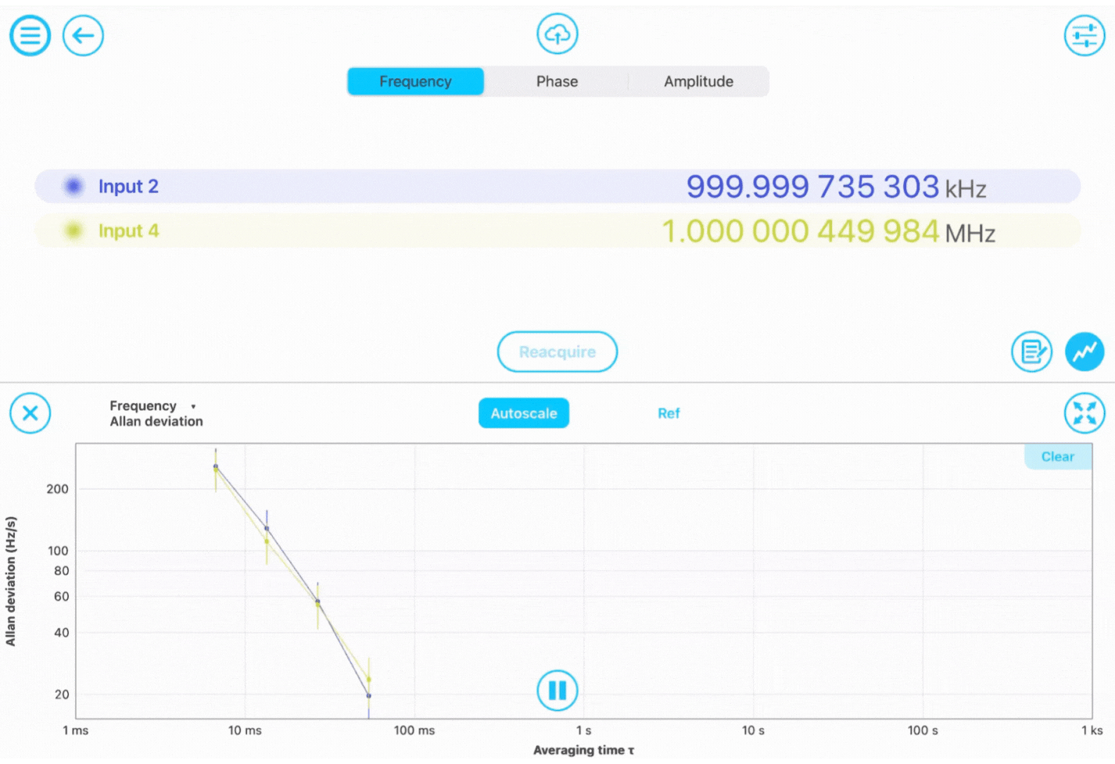This screenshot has width=1115, height=764.
Task: Pause the plot acquisition
Action: click(x=557, y=691)
